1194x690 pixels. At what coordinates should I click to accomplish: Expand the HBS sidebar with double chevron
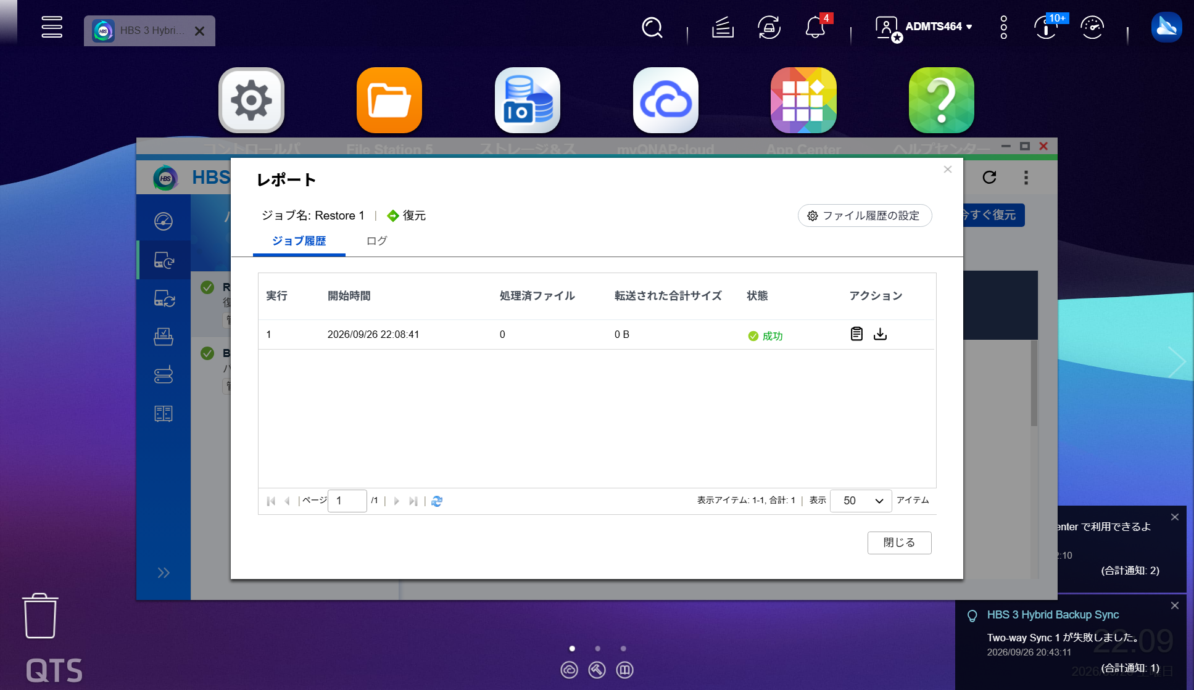point(164,573)
